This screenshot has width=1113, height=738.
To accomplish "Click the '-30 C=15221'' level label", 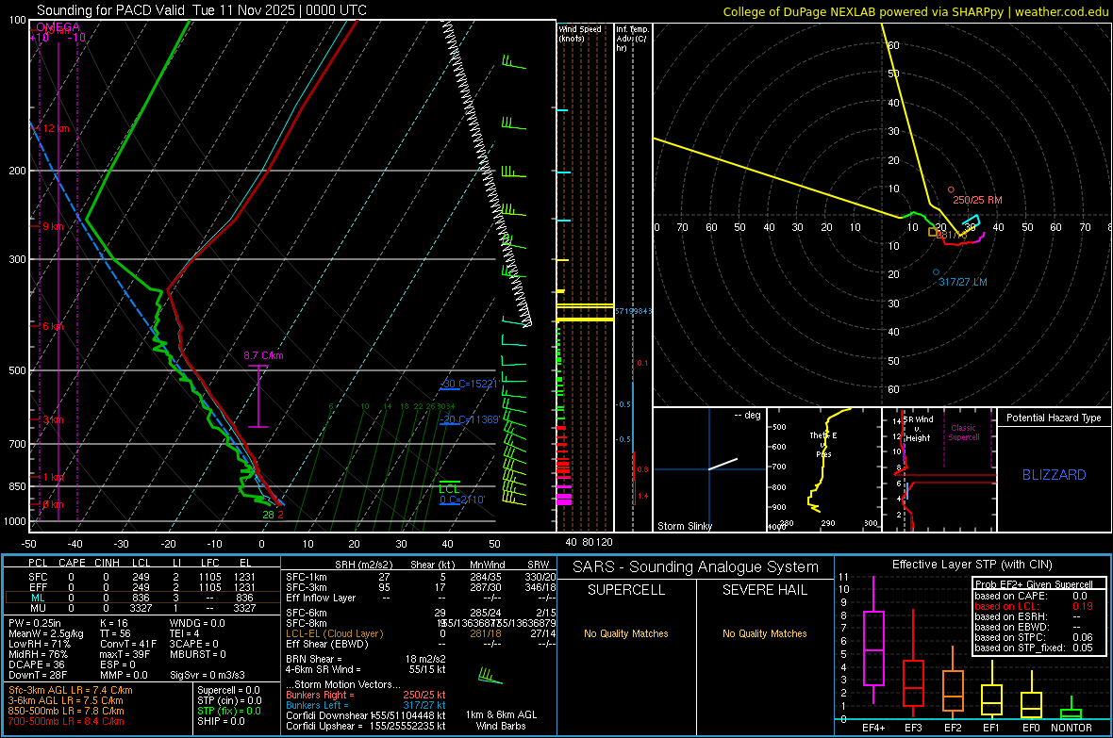I will pyautogui.click(x=470, y=384).
